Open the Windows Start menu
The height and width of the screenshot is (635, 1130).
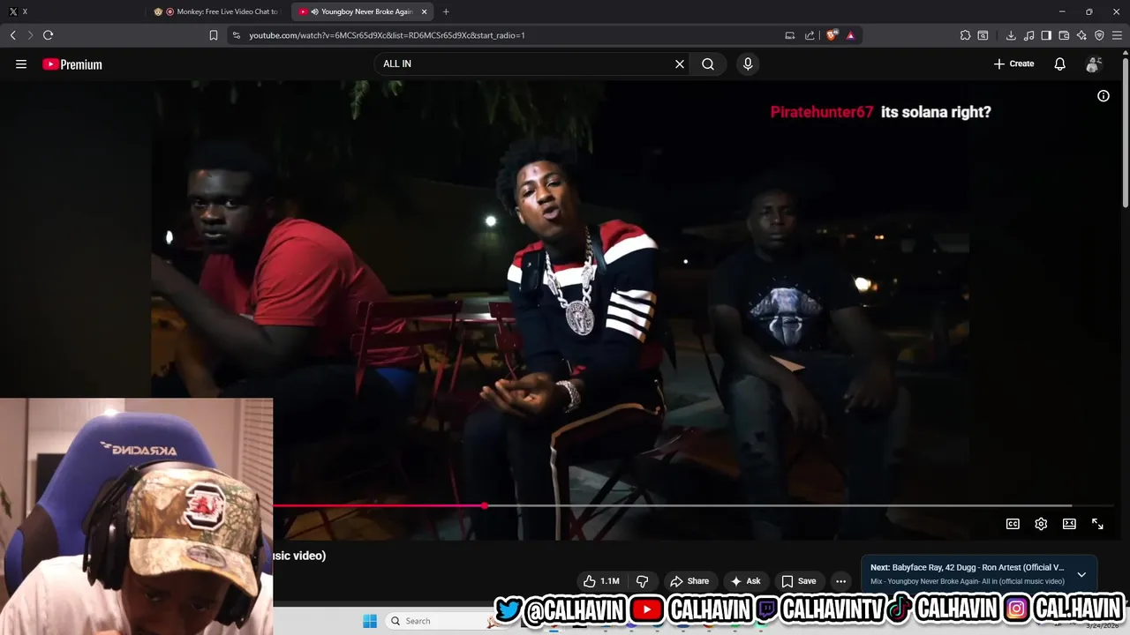(x=370, y=621)
